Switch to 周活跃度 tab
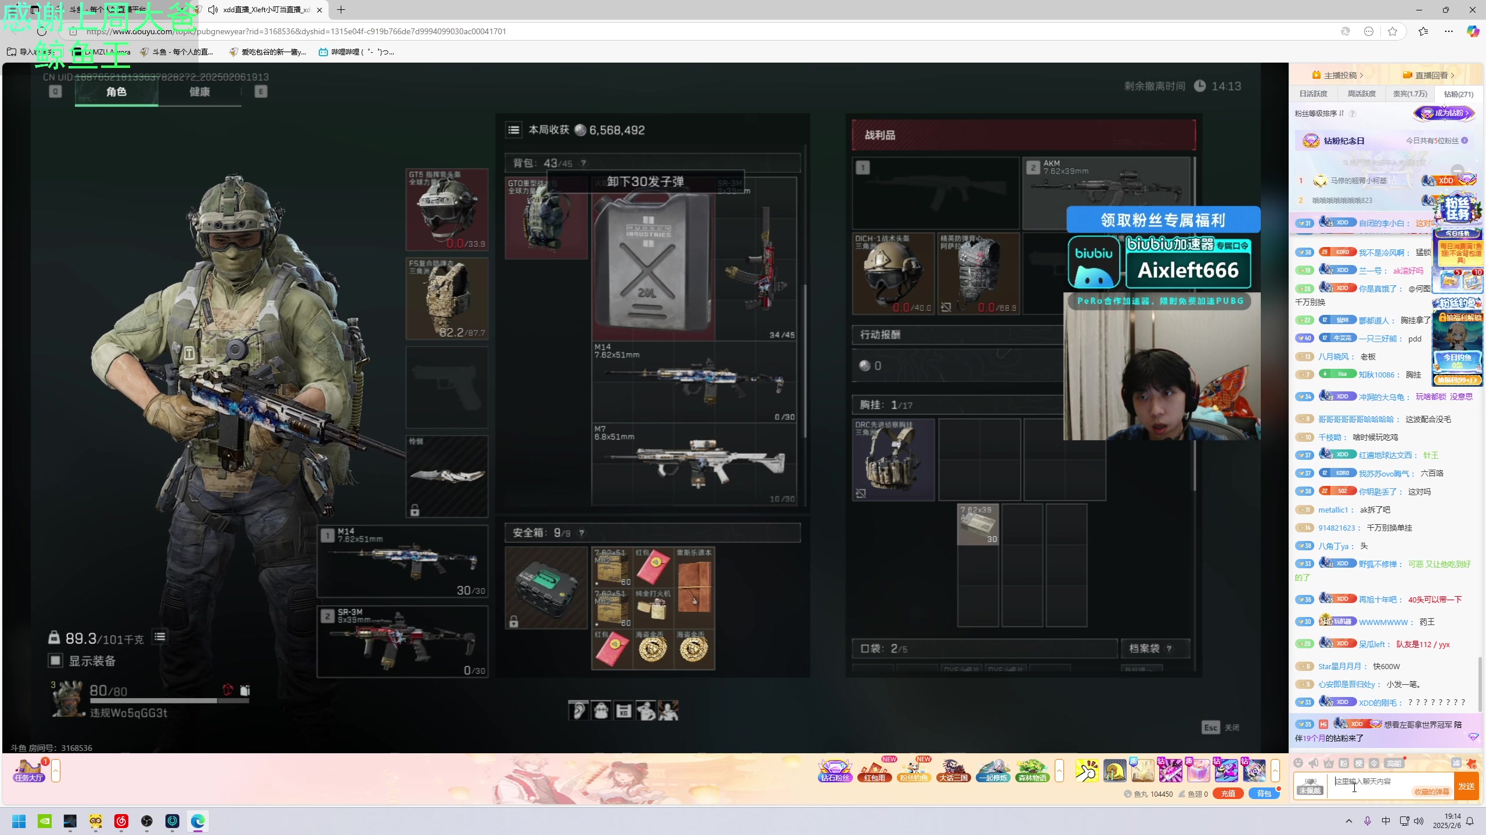The height and width of the screenshot is (835, 1486). tap(1361, 94)
